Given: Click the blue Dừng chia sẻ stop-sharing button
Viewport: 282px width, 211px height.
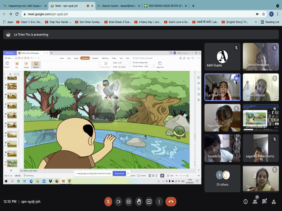Looking at the screenshot, I should (x=119, y=174).
